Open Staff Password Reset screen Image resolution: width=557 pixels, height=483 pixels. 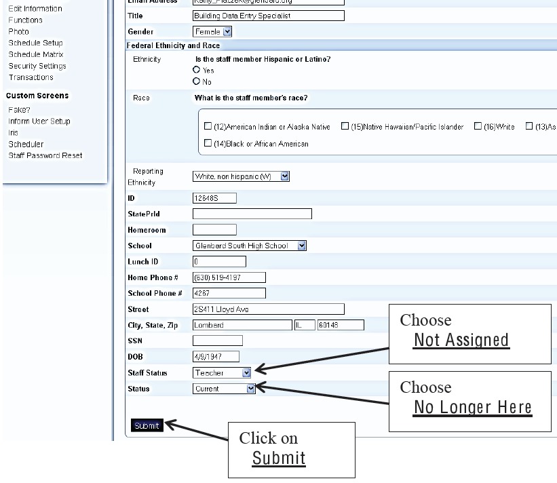coord(45,155)
